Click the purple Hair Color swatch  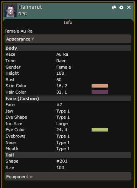tap(100, 92)
